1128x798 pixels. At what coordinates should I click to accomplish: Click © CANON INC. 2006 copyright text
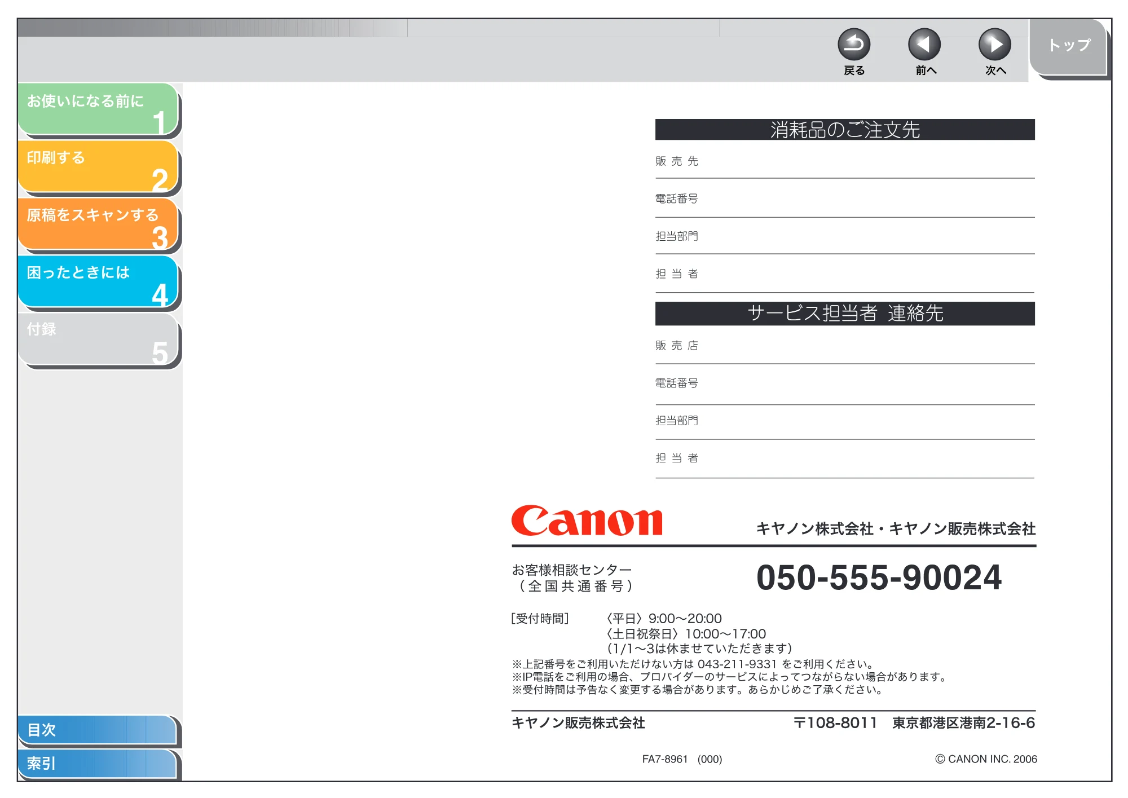coord(986,759)
